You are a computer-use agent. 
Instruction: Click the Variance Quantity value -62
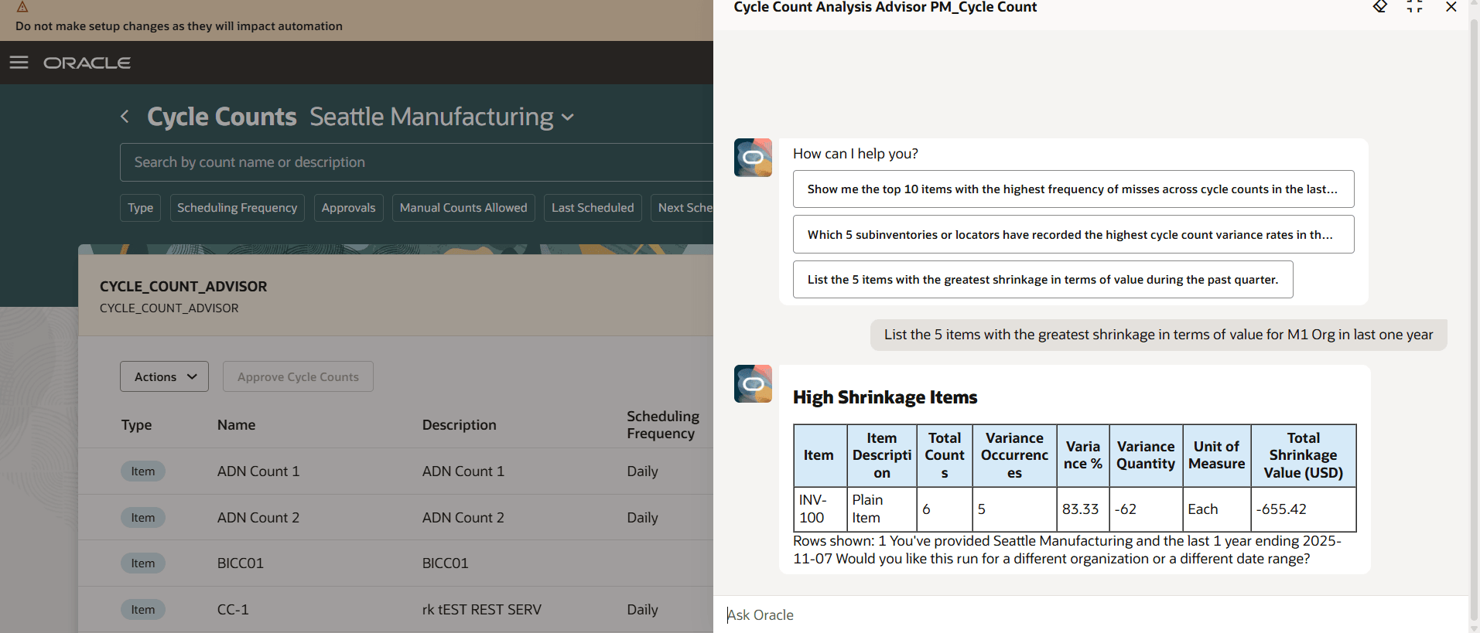[1126, 509]
